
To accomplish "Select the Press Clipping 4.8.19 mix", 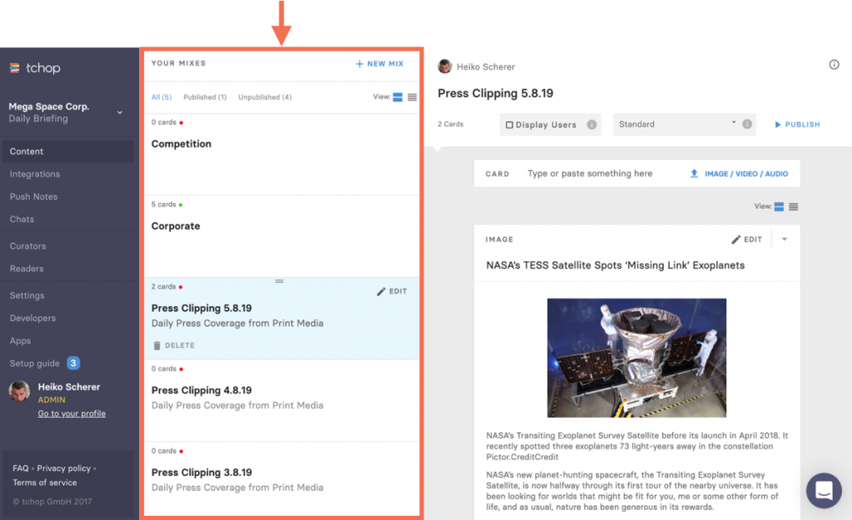I will pos(281,400).
